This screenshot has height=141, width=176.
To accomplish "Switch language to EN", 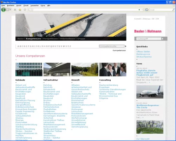I will (x=158, y=19).
